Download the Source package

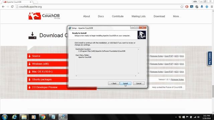coord(47,56)
